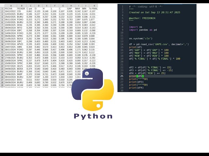
Task: Click line number 14 in the editor gutter
Action: coord(122,44)
